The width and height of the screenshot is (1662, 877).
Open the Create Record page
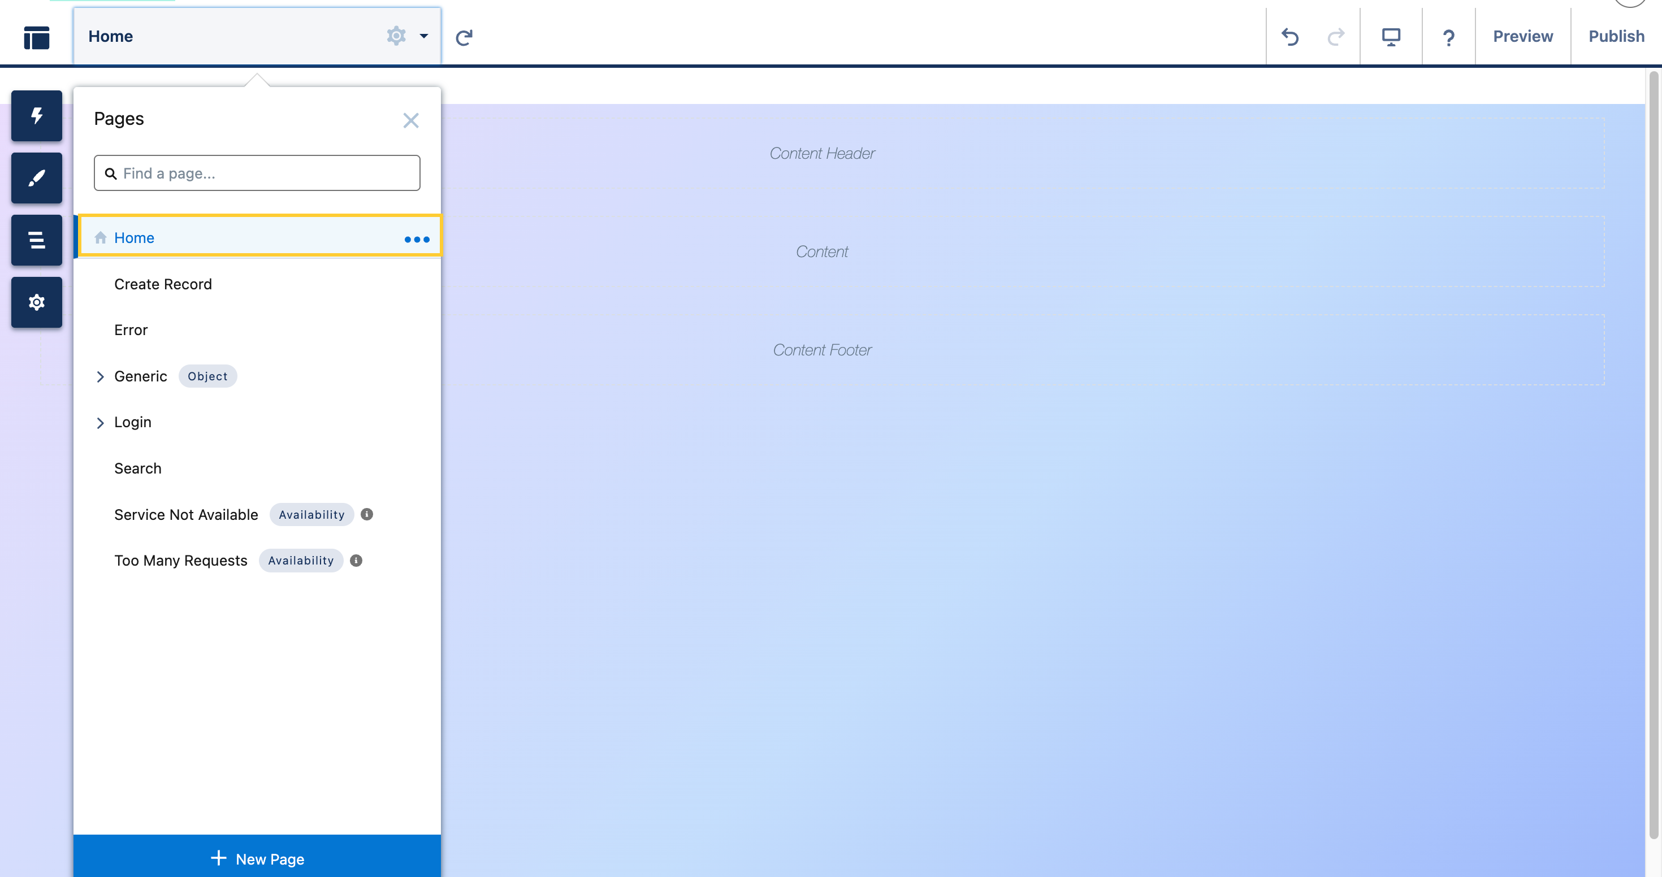(163, 284)
